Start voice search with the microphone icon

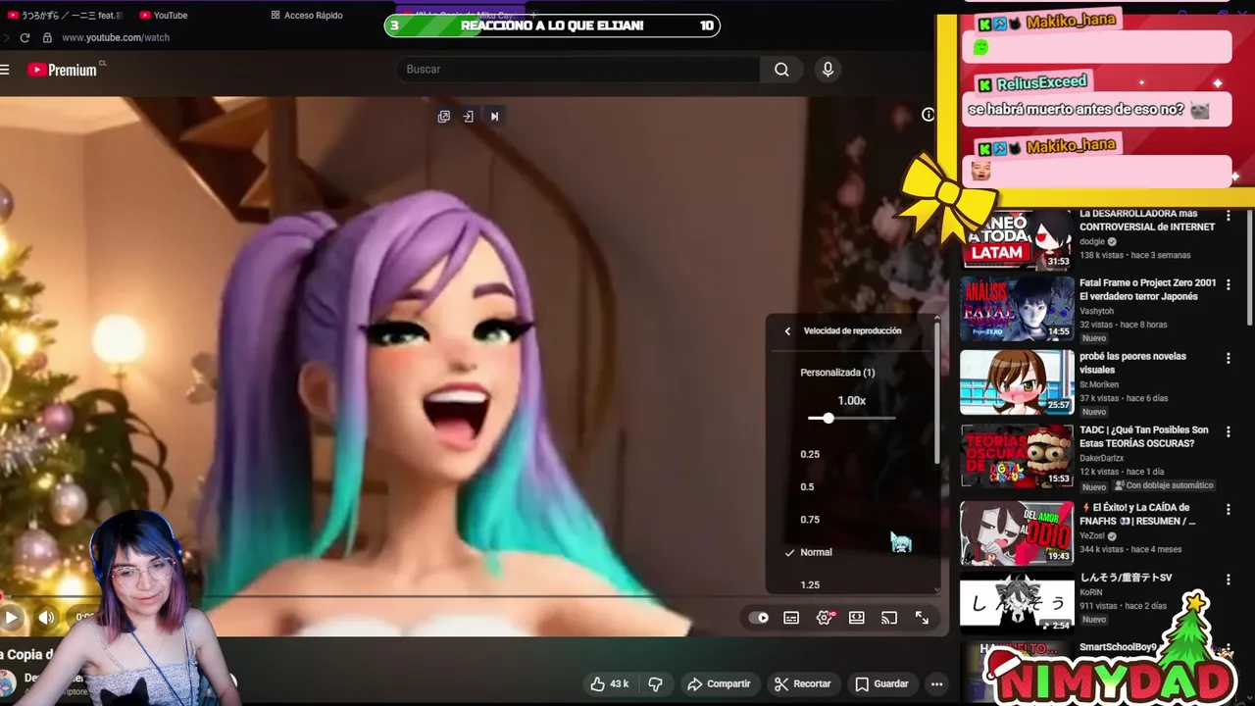[828, 70]
